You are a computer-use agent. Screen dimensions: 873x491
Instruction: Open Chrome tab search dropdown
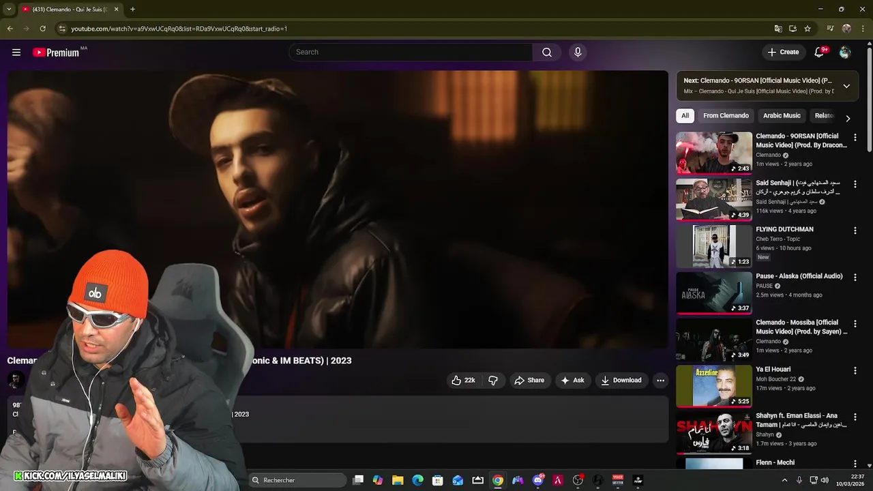[9, 9]
